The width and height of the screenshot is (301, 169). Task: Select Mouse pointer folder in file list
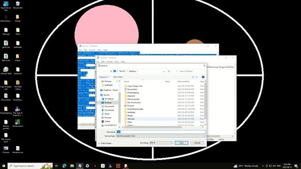coord(132,99)
